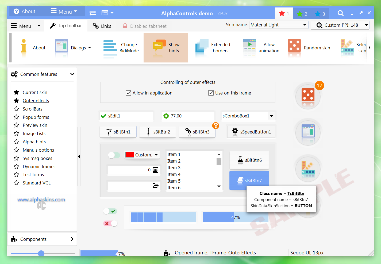Viewport: 381px width, 264px height.
Task: Click the gear icon in the 77.00 field
Action: (x=166, y=116)
